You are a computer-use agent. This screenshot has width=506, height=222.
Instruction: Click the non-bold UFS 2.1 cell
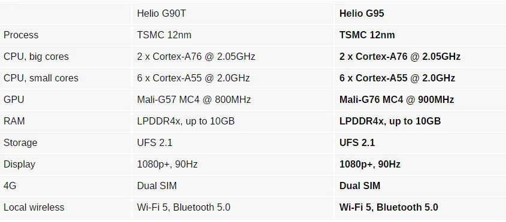point(155,142)
